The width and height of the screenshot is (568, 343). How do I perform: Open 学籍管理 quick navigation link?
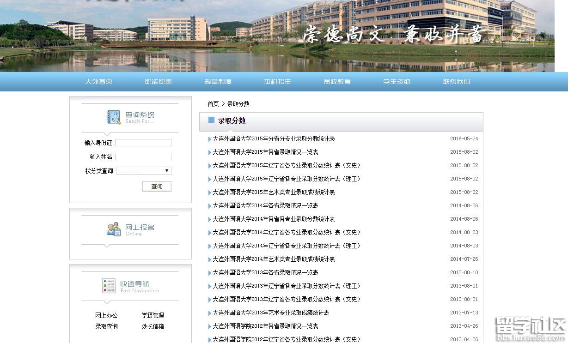153,315
